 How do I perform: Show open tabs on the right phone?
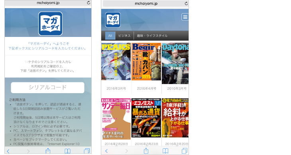185,151
